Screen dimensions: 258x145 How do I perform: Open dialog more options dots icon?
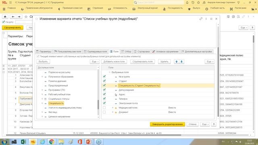tap(206, 19)
